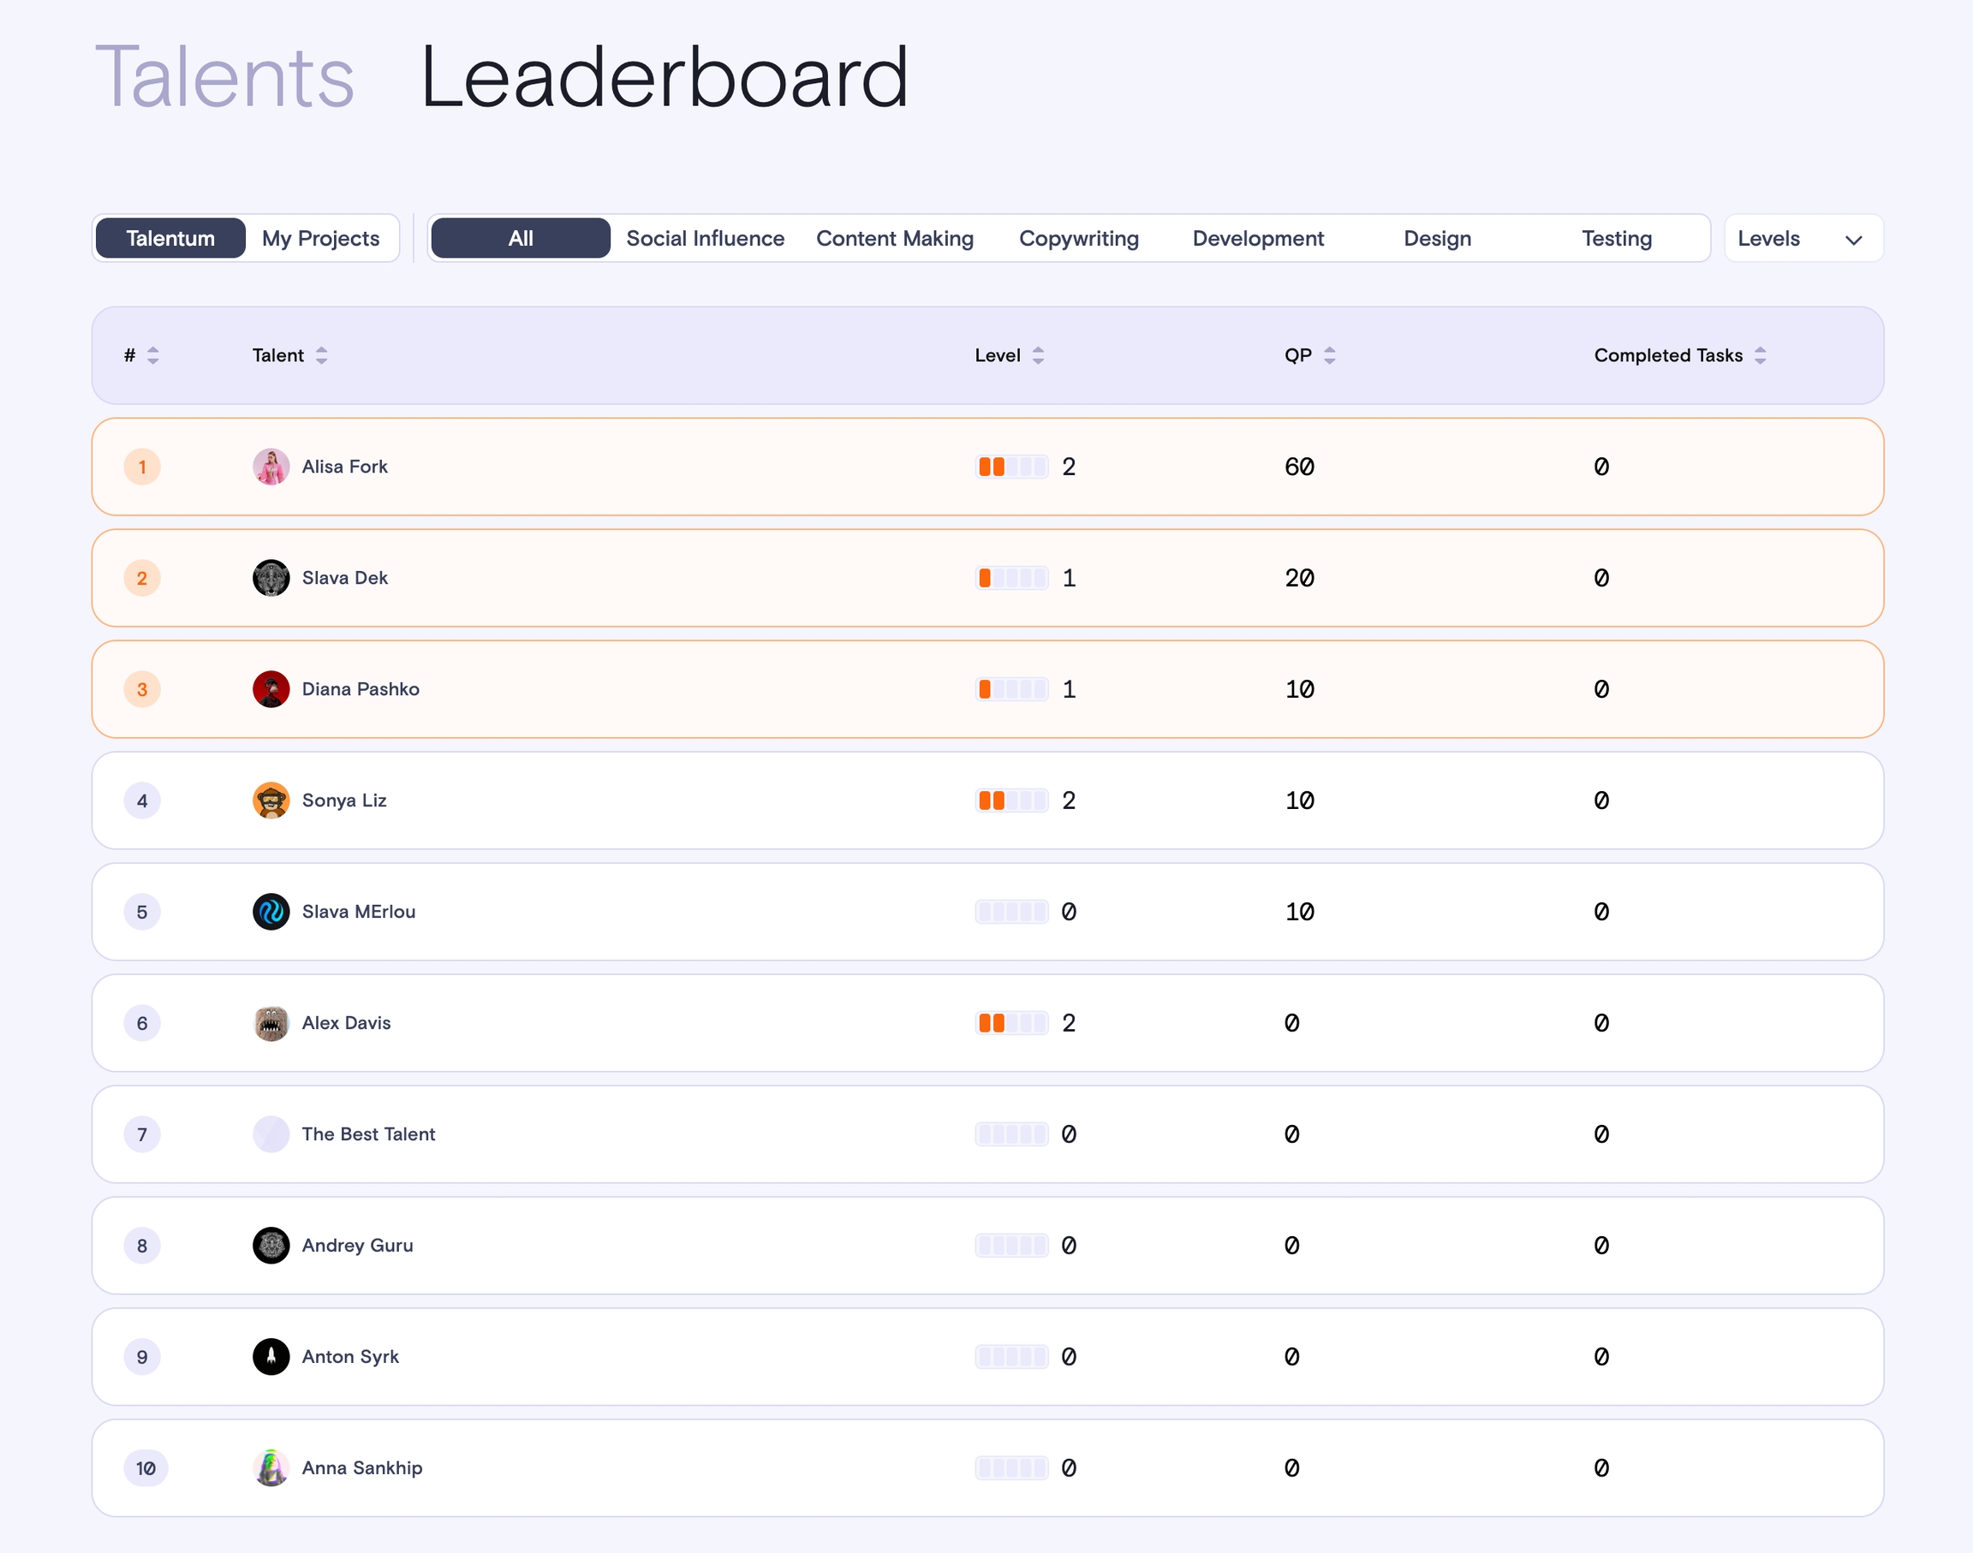Click Alex Davis's monster avatar
Image resolution: width=1973 pixels, height=1553 pixels.
click(271, 1023)
